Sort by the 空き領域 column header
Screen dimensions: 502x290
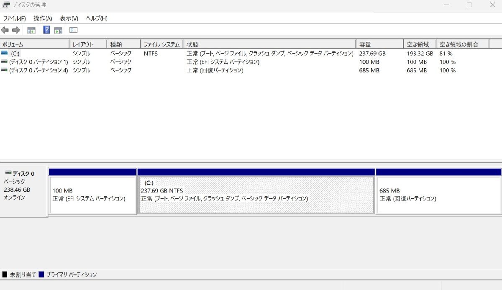(x=420, y=44)
